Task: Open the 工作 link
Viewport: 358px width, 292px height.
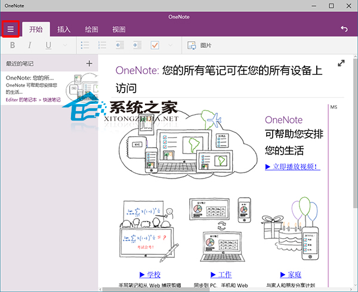Action: pos(221,275)
